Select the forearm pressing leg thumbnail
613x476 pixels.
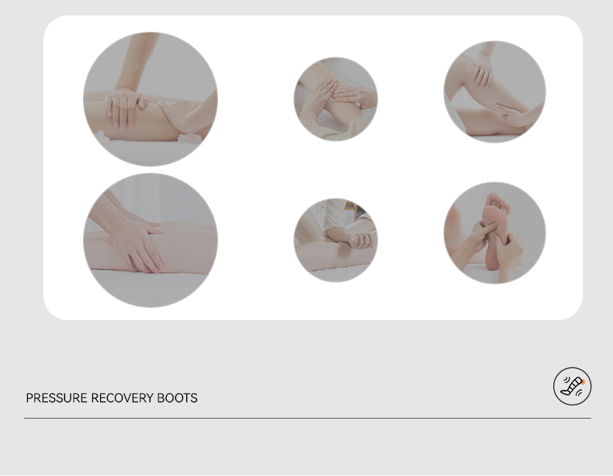coord(335,240)
